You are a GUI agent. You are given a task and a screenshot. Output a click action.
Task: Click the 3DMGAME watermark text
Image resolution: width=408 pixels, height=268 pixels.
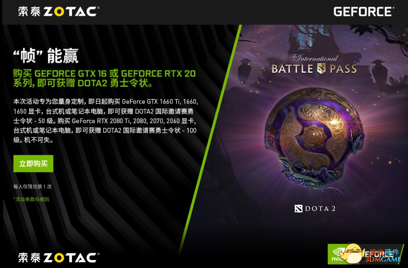383,259
